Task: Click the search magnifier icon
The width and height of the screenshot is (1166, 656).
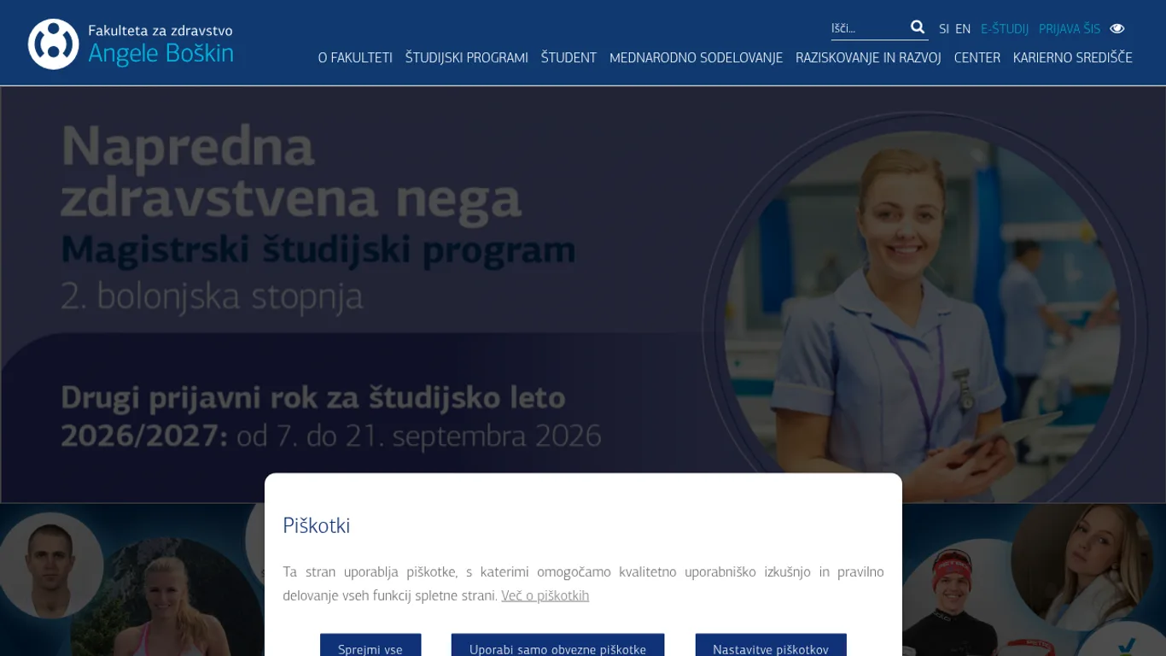Action: pos(918,27)
